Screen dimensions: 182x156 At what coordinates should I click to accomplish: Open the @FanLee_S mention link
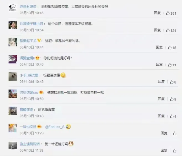coord(55,127)
